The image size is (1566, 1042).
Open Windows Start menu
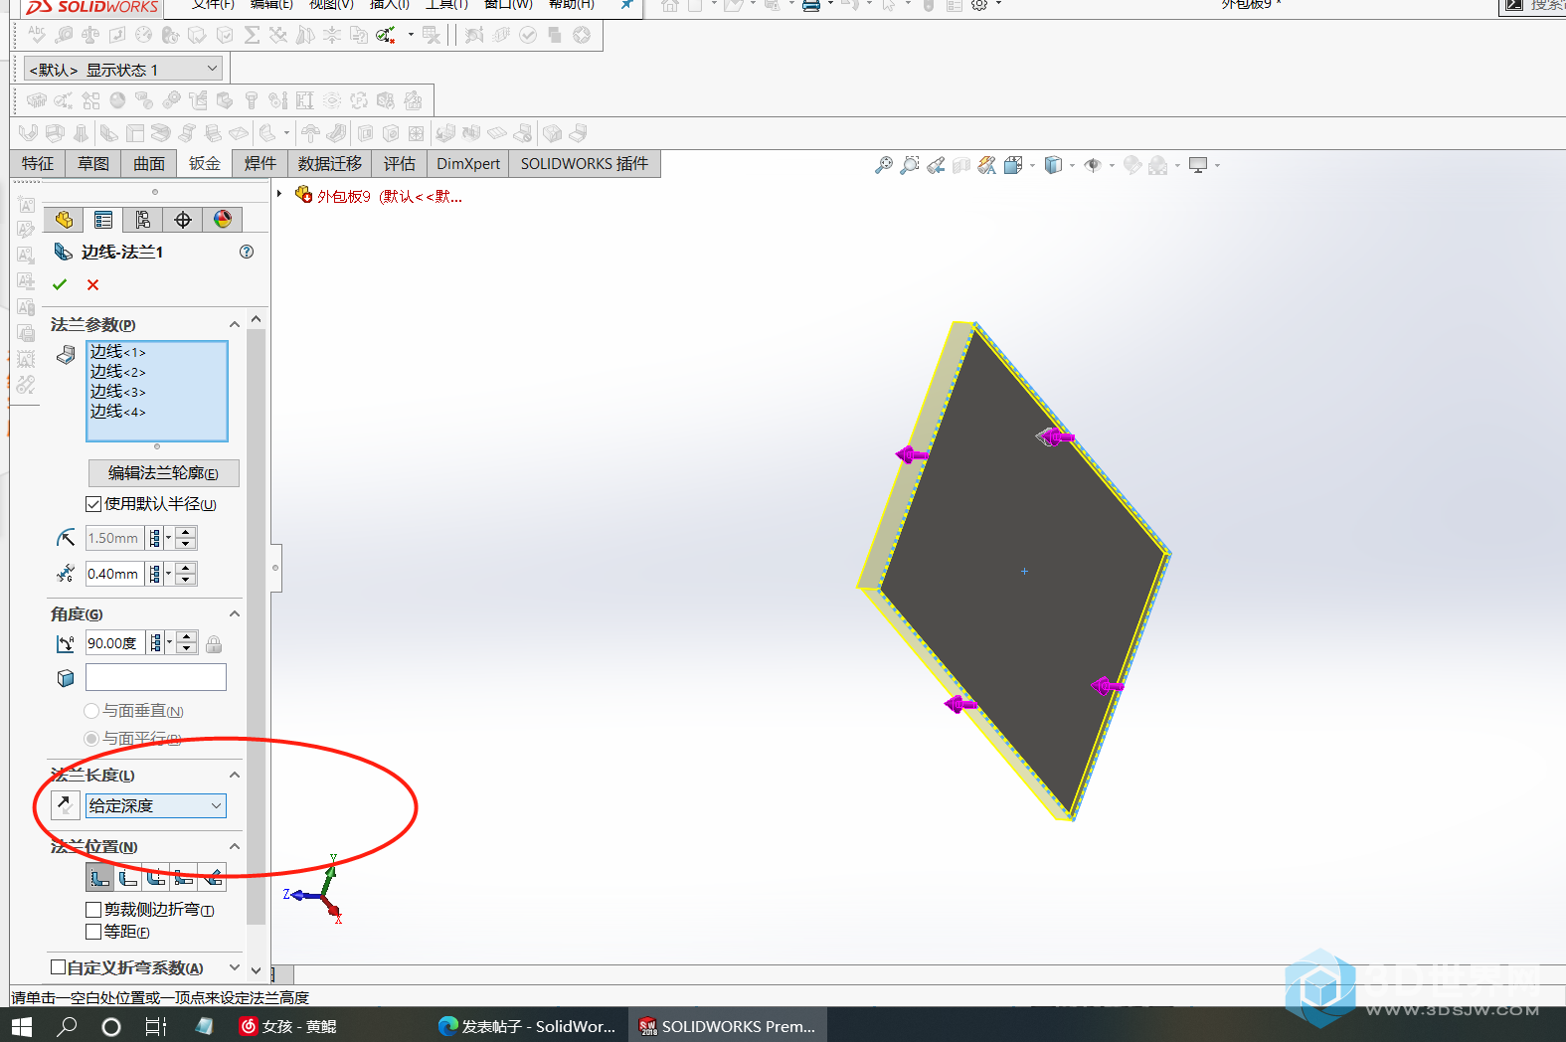pos(21,1026)
